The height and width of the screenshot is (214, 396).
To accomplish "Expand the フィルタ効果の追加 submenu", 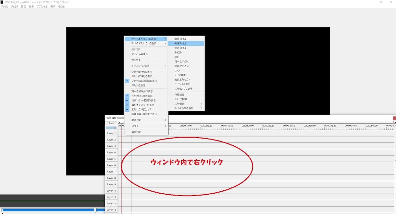I will pyautogui.click(x=186, y=108).
